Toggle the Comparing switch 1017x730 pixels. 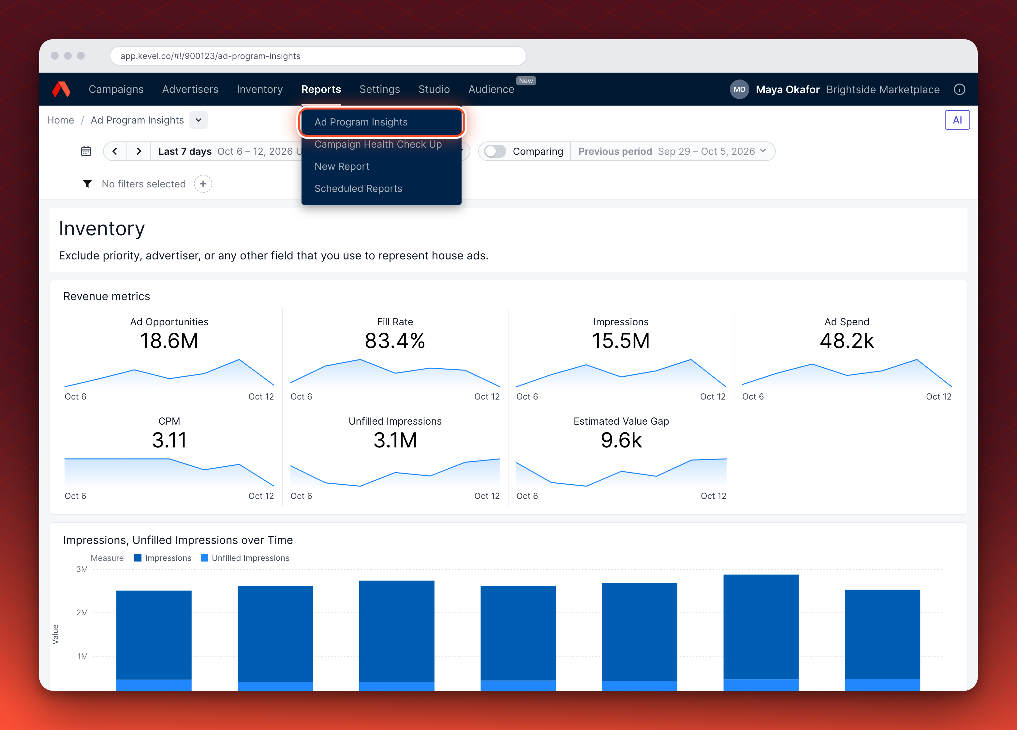pos(495,151)
